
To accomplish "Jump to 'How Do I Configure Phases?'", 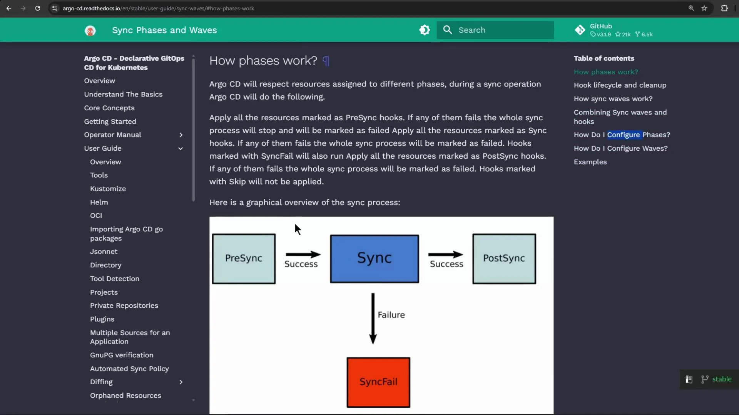I will (x=622, y=135).
